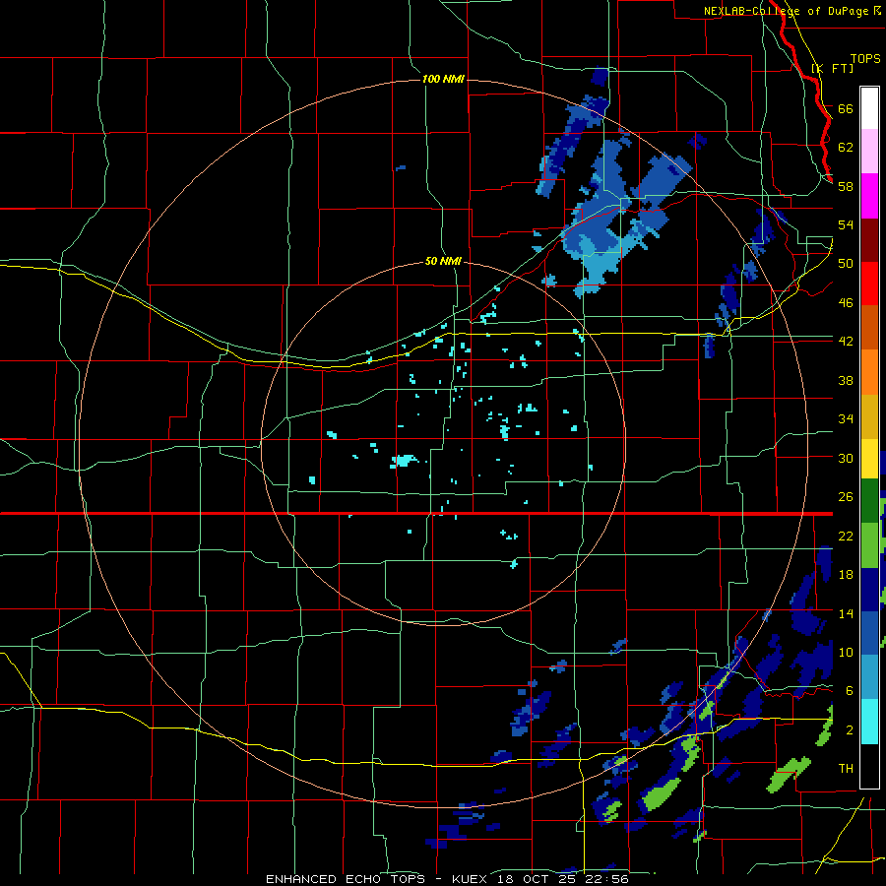886x886 pixels.
Task: Click the '66' legend value
Action: click(x=846, y=108)
